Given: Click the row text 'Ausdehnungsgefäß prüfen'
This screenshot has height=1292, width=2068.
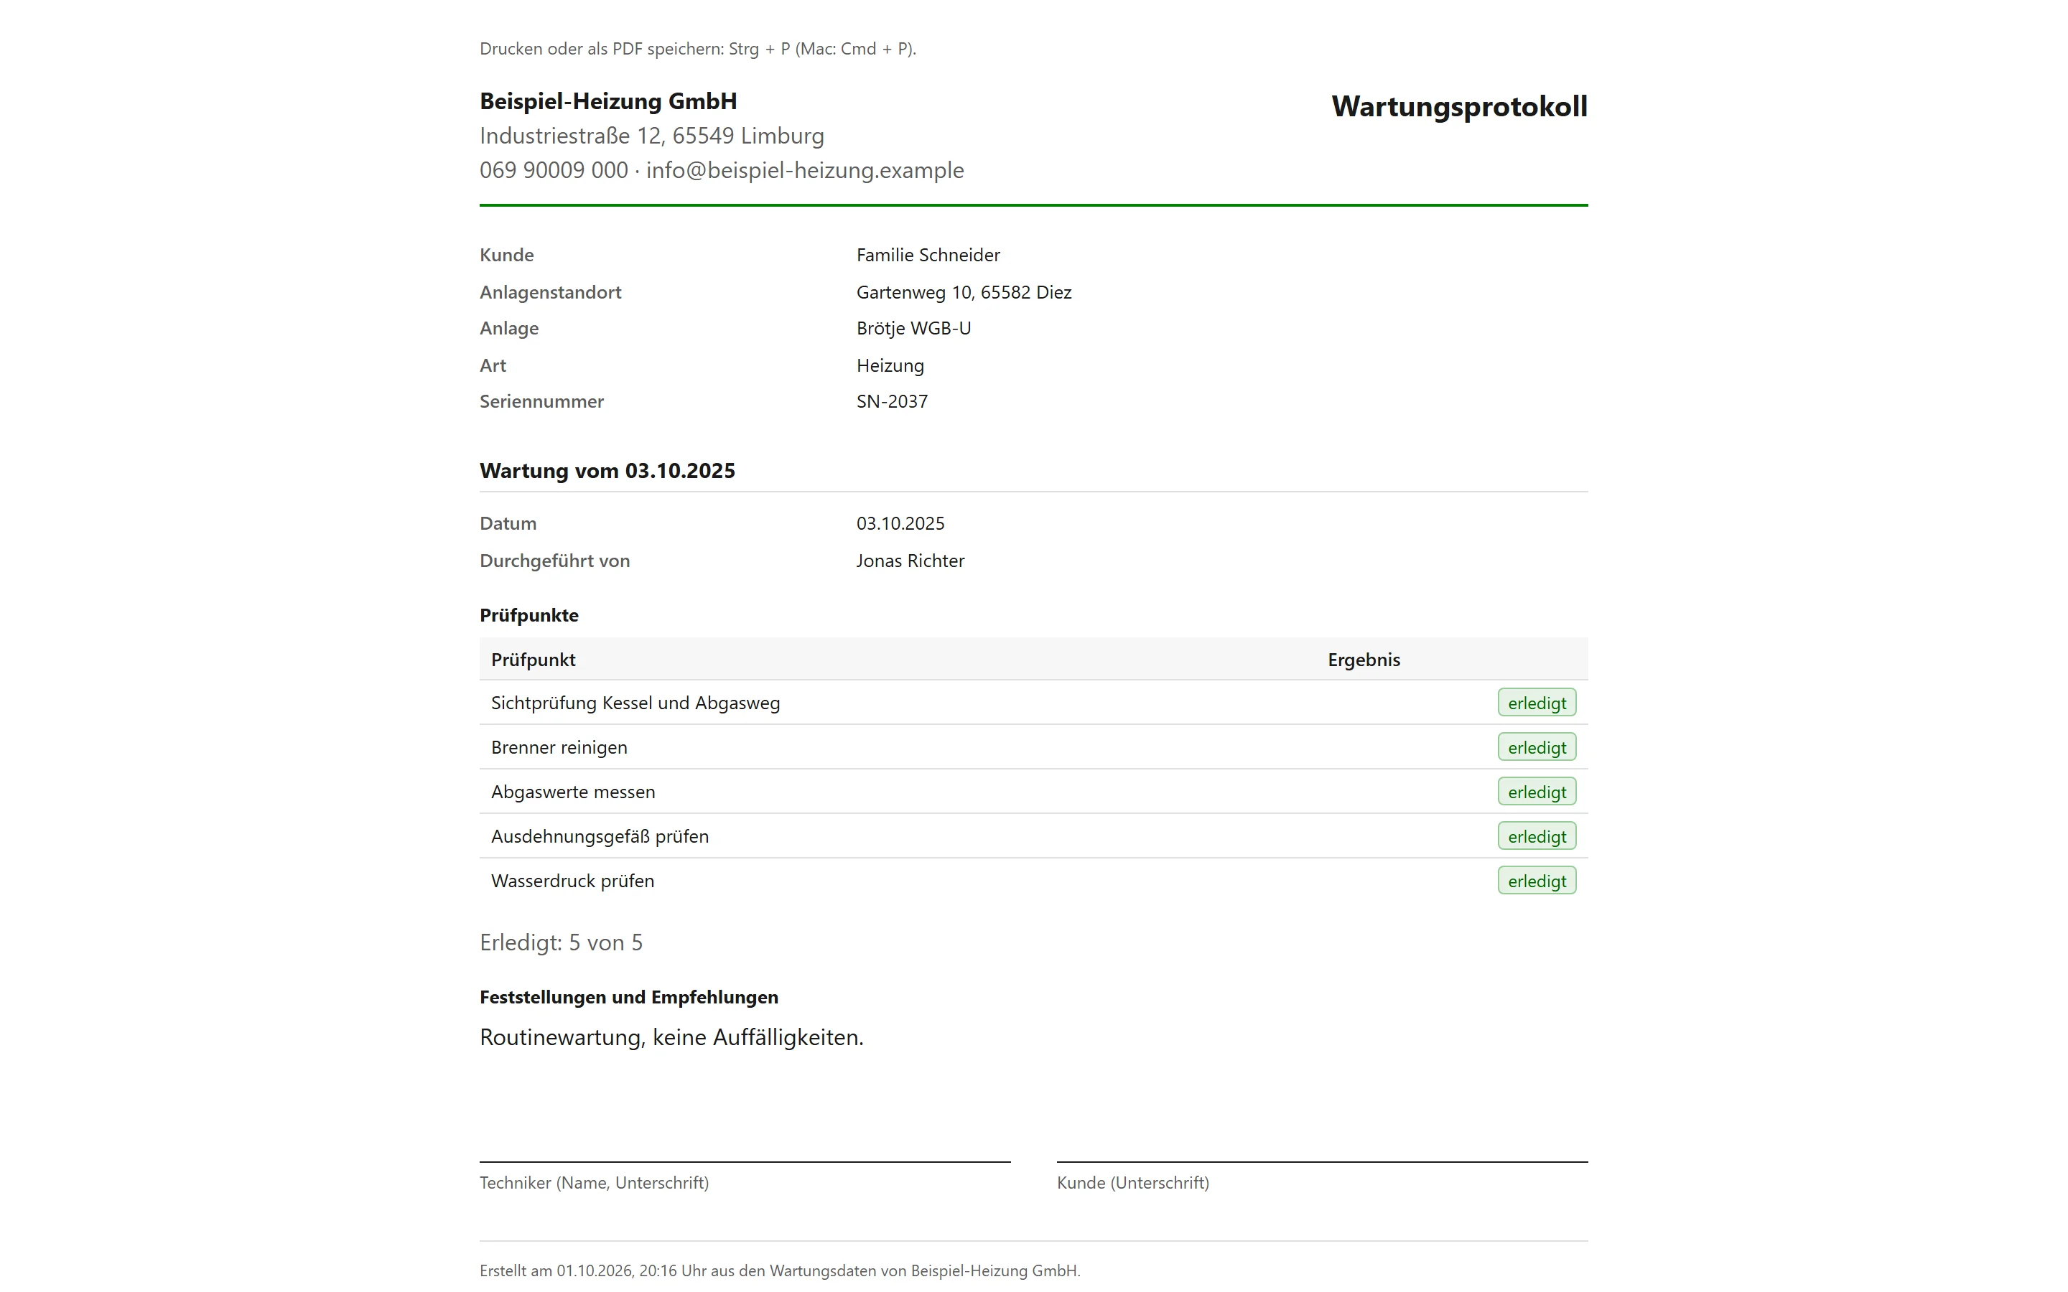Looking at the screenshot, I should pos(600,836).
